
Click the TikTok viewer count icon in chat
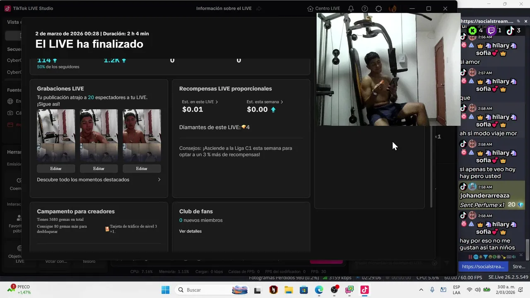click(510, 30)
